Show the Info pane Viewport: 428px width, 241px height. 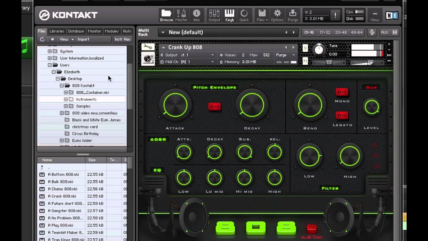tap(197, 15)
